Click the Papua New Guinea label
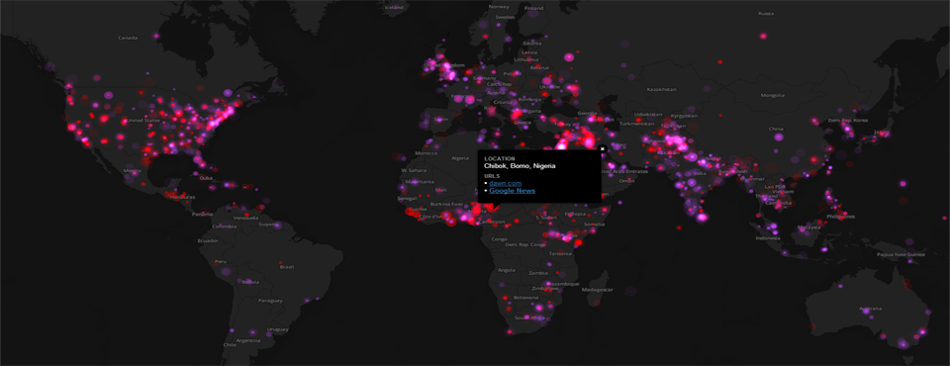 [x=901, y=254]
